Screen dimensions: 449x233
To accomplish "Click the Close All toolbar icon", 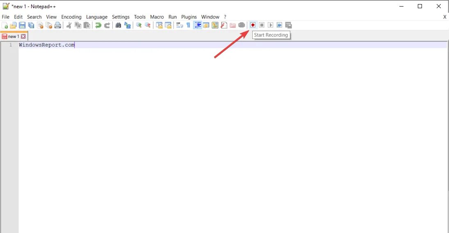I will (x=49, y=25).
